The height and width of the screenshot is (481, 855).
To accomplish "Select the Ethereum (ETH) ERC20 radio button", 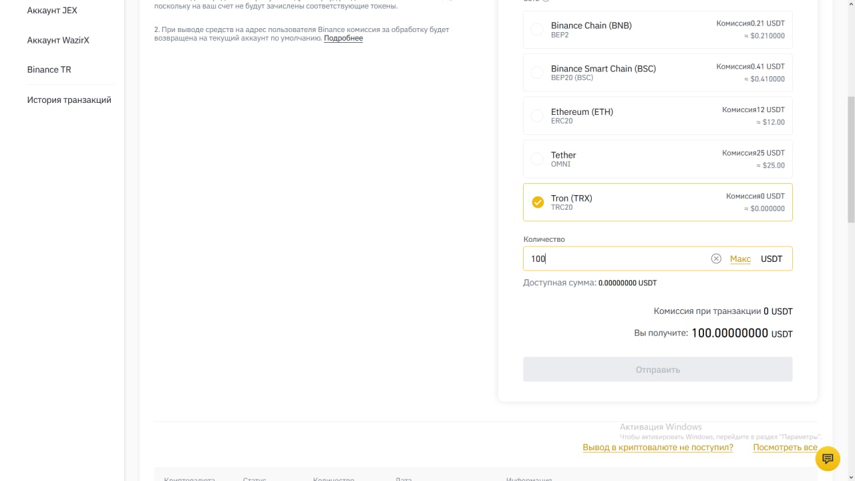I will point(537,116).
